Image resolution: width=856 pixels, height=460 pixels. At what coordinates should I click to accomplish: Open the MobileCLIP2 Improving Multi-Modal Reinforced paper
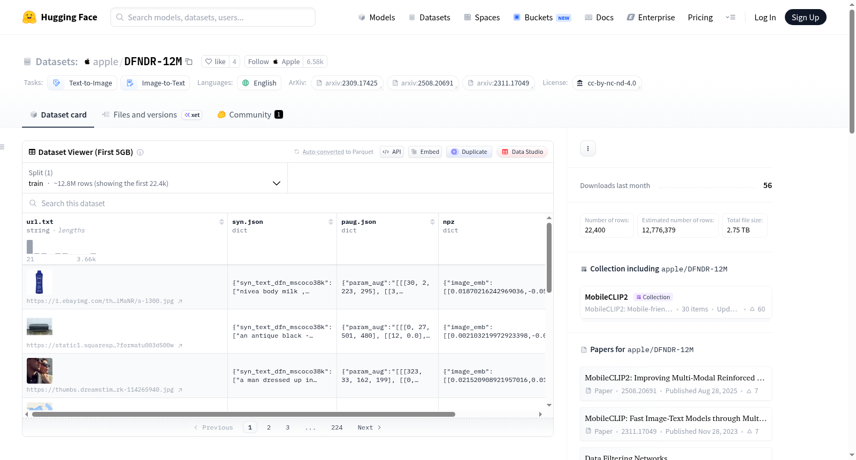[x=676, y=384]
